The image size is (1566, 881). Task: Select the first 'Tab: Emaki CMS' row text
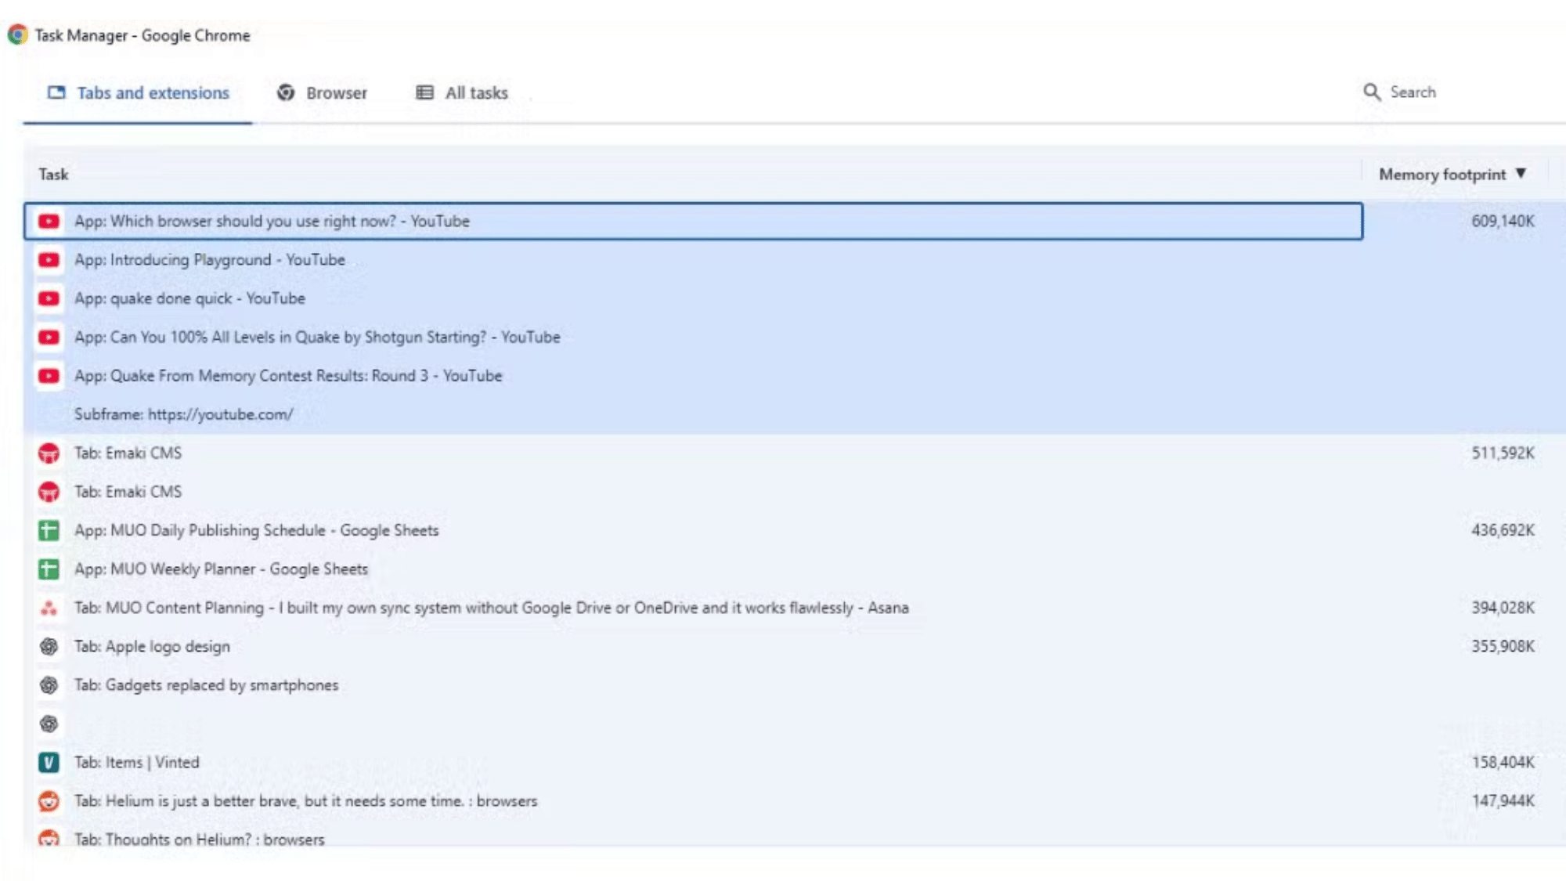(x=128, y=453)
